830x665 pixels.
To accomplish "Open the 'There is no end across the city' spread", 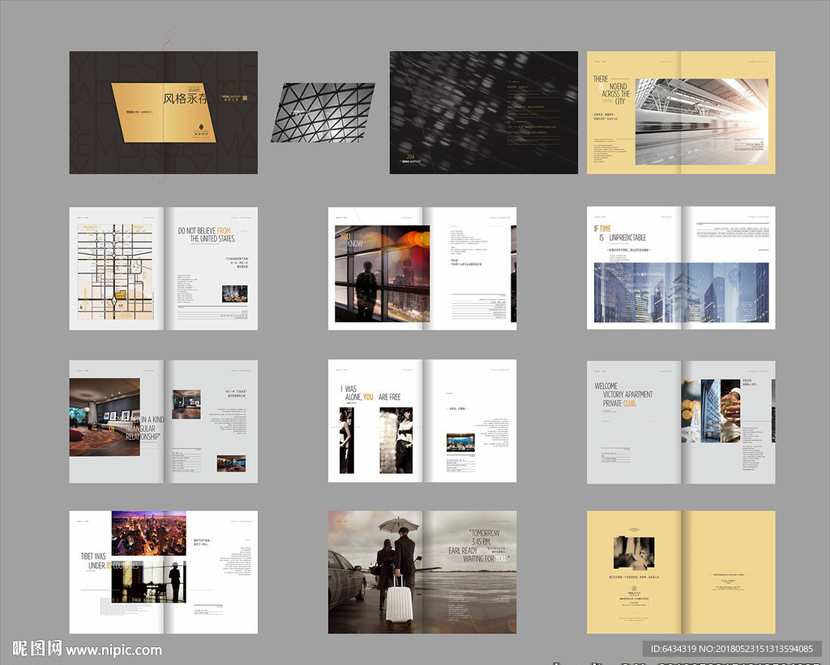I will tap(681, 112).
